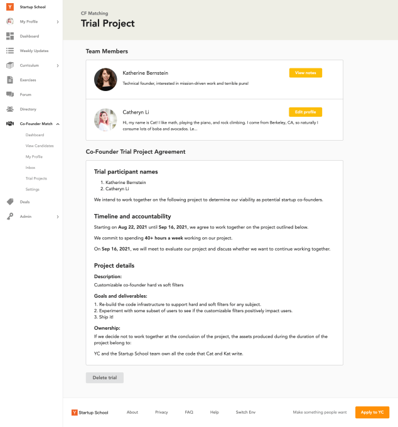
Task: Click the View notes button
Action: point(305,73)
